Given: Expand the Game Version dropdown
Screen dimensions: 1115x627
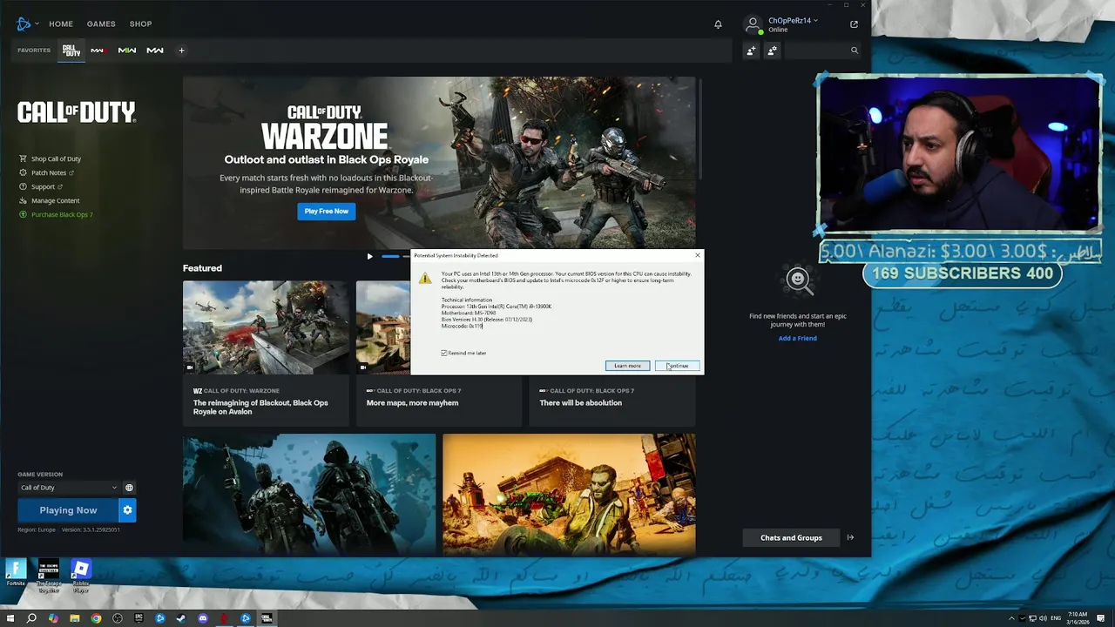Looking at the screenshot, I should (69, 488).
